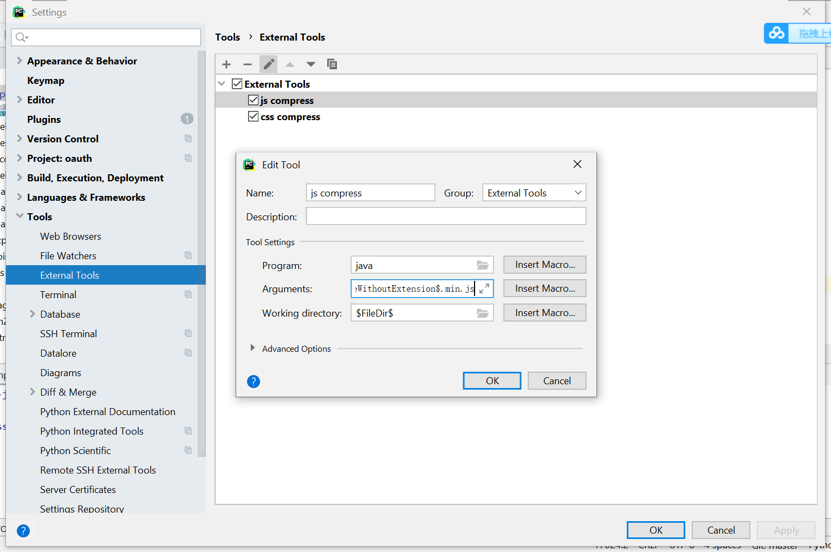Add a new external tool

[x=226, y=64]
